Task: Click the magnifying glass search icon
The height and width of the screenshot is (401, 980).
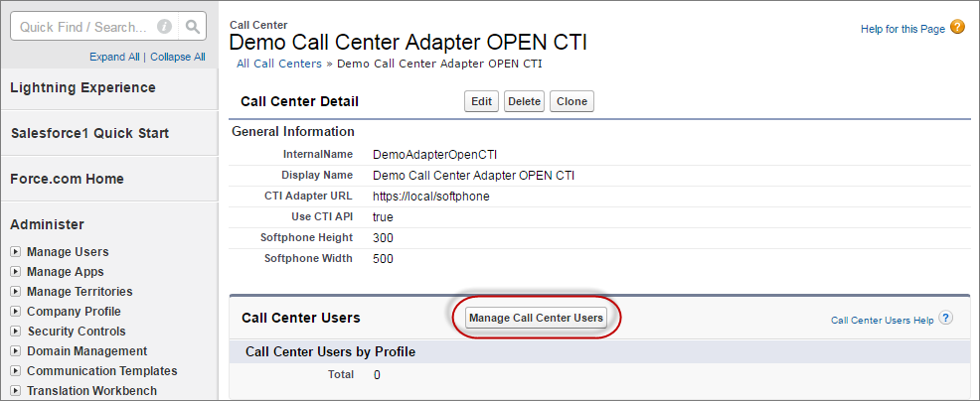Action: pos(193,27)
